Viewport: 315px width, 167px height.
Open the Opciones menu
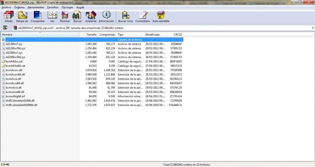pos(67,7)
